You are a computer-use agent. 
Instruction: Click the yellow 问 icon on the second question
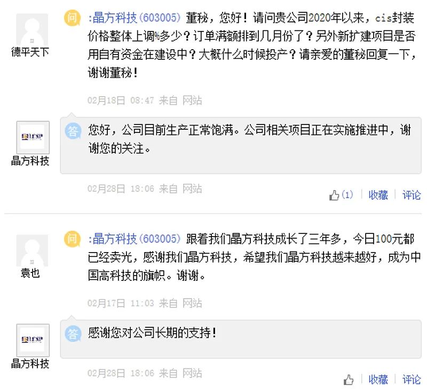pyautogui.click(x=72, y=239)
